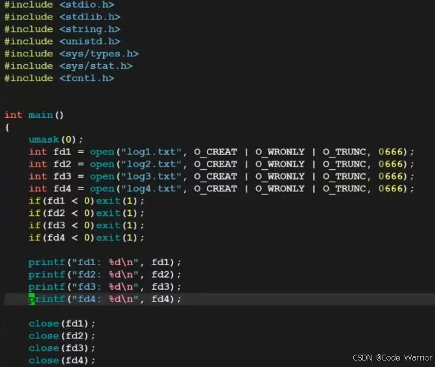Click the line '#include <sys/stat.h>'
This screenshot has height=367, width=435.
(x=68, y=65)
